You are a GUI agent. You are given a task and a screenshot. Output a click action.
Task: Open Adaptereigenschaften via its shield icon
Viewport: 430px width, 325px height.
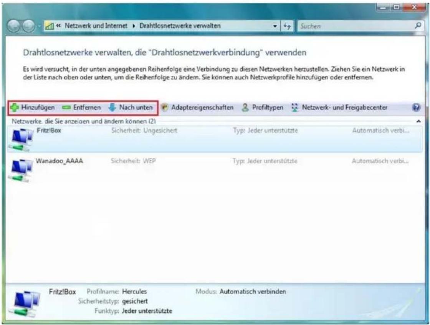165,107
